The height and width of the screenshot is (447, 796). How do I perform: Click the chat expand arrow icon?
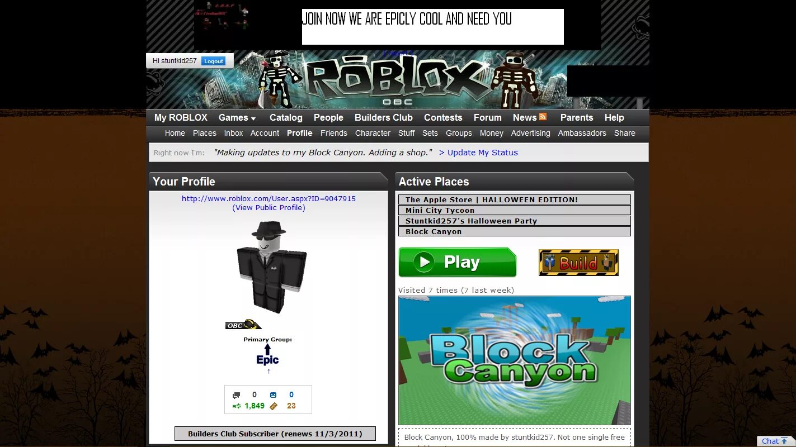(784, 441)
